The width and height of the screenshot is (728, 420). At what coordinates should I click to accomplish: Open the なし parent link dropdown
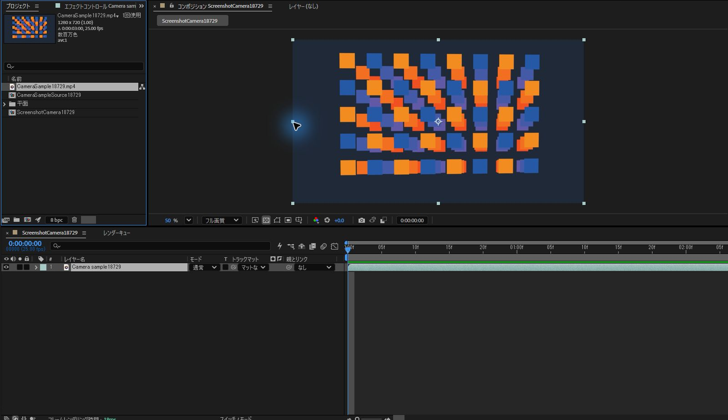(314, 267)
